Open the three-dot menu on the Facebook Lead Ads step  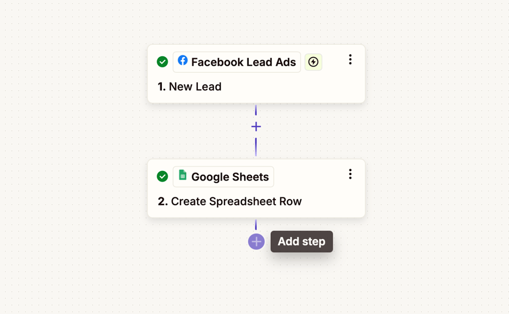(350, 60)
